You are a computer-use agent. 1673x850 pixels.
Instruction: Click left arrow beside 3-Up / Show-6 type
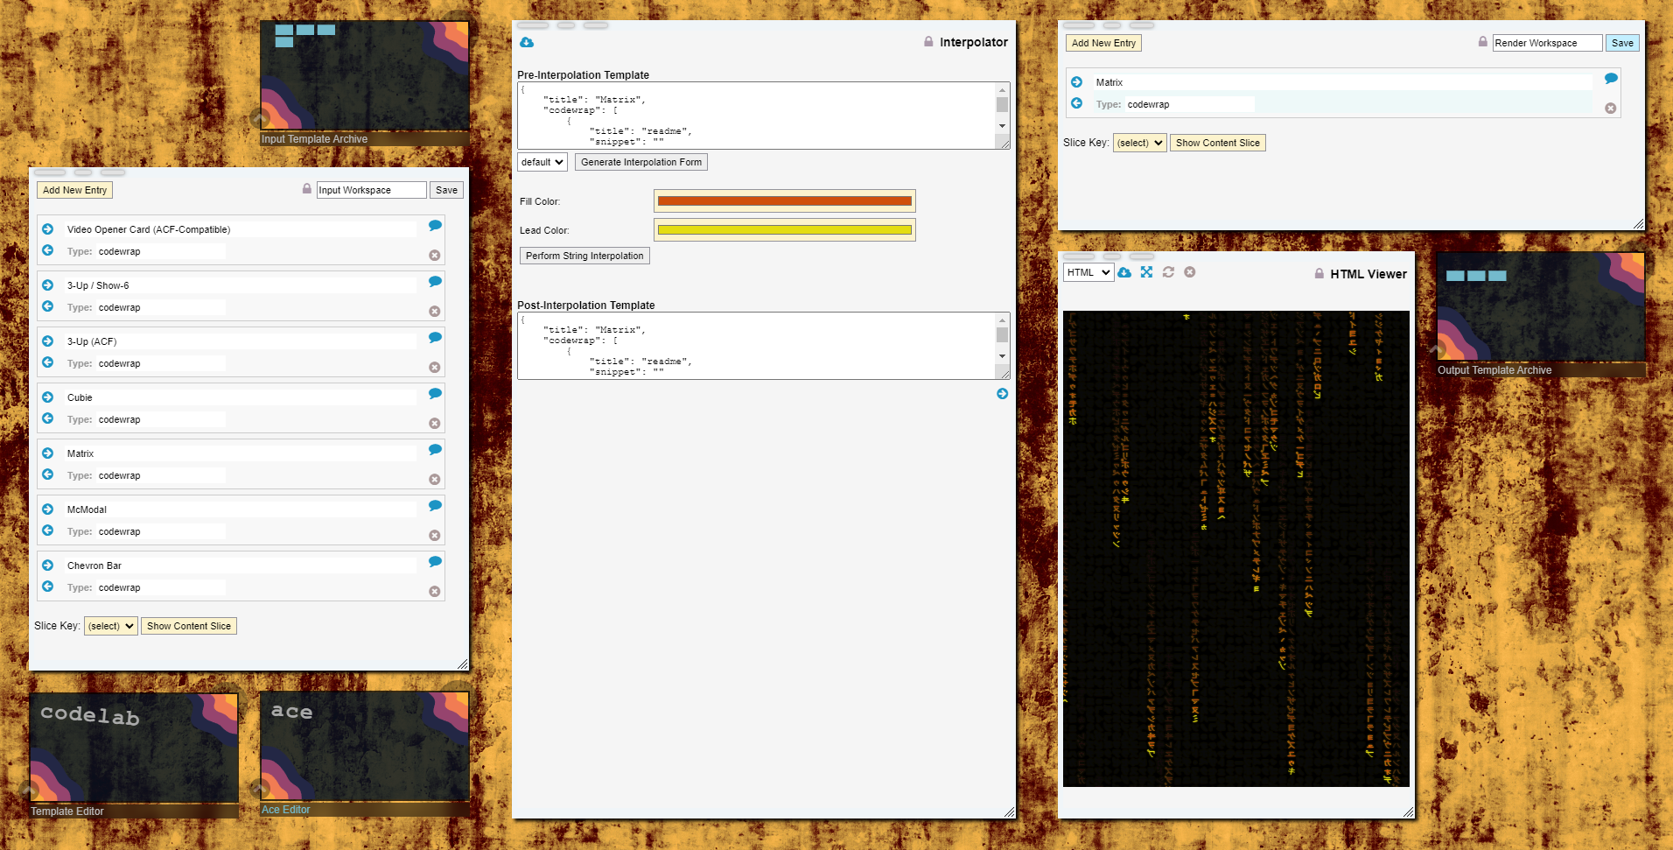pyautogui.click(x=48, y=306)
